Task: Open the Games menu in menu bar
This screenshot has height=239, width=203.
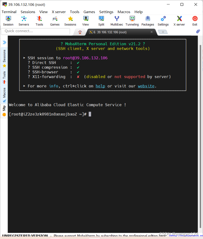Action: pyautogui.click(x=89, y=12)
